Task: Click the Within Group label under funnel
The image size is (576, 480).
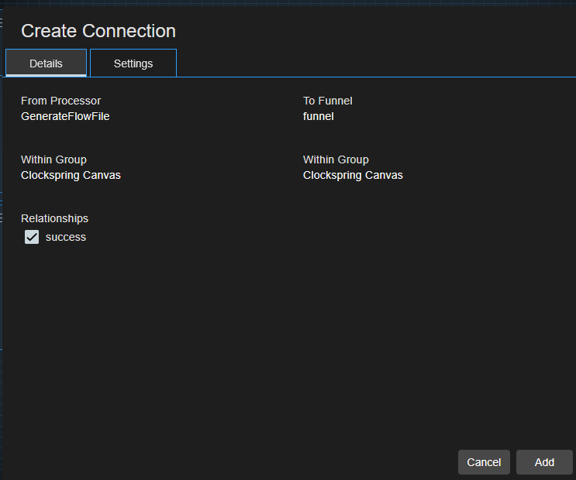Action: [336, 159]
